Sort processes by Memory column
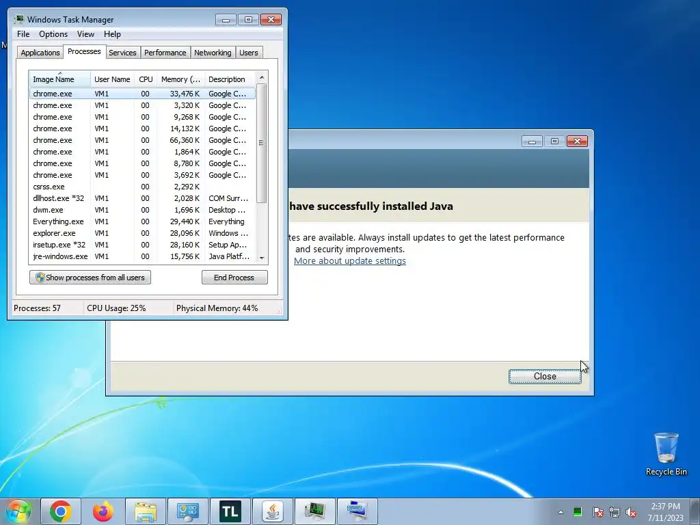 tap(180, 79)
